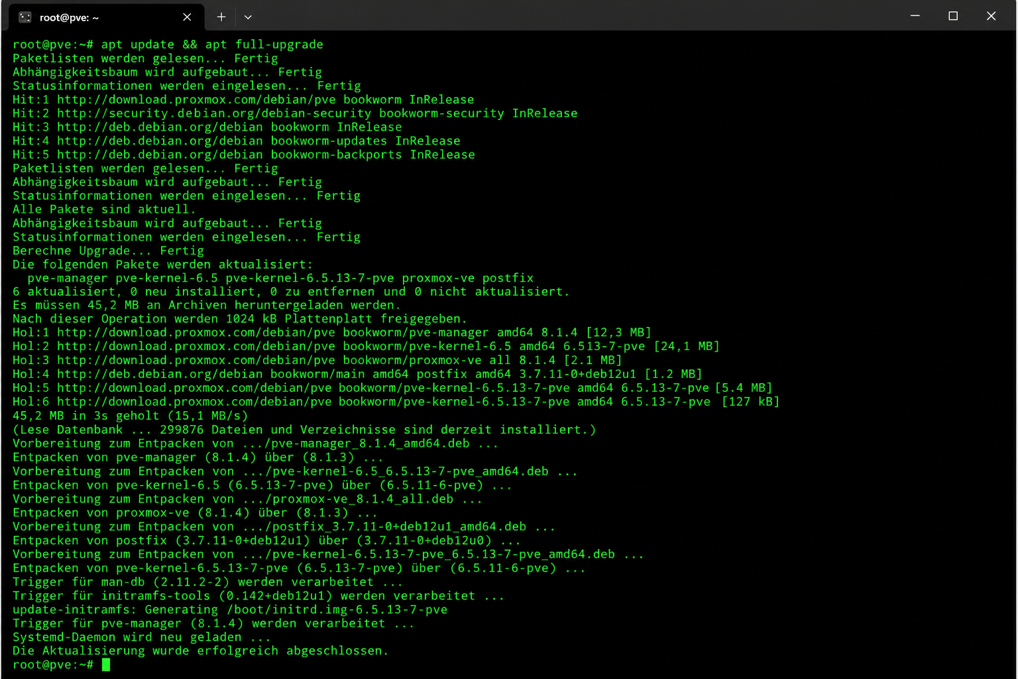Screen dimensions: 1018x679
Task: Select the root@pve: ~ tab
Action: click(106, 17)
